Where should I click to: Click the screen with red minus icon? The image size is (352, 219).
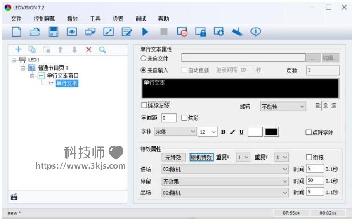point(182,32)
